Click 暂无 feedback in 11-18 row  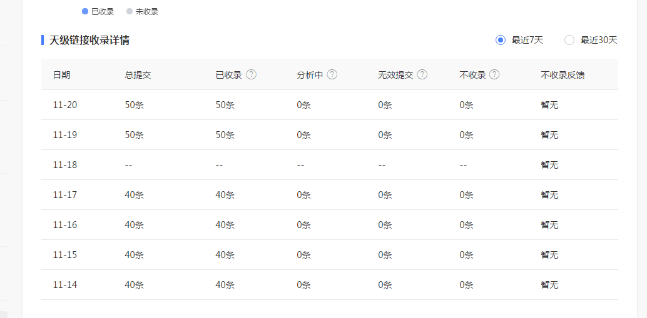[x=549, y=165]
